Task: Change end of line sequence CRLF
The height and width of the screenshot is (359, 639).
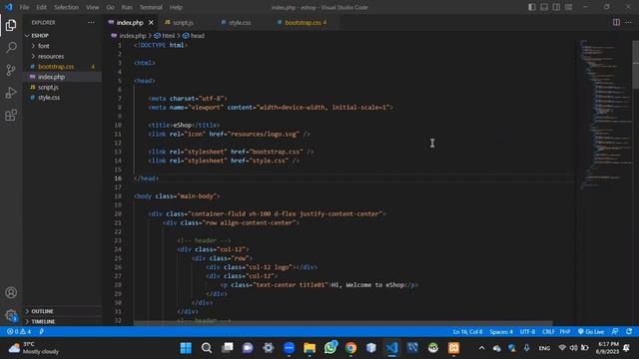Action: click(548, 332)
